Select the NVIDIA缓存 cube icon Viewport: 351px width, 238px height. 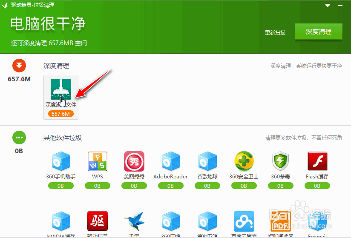[x=61, y=221]
